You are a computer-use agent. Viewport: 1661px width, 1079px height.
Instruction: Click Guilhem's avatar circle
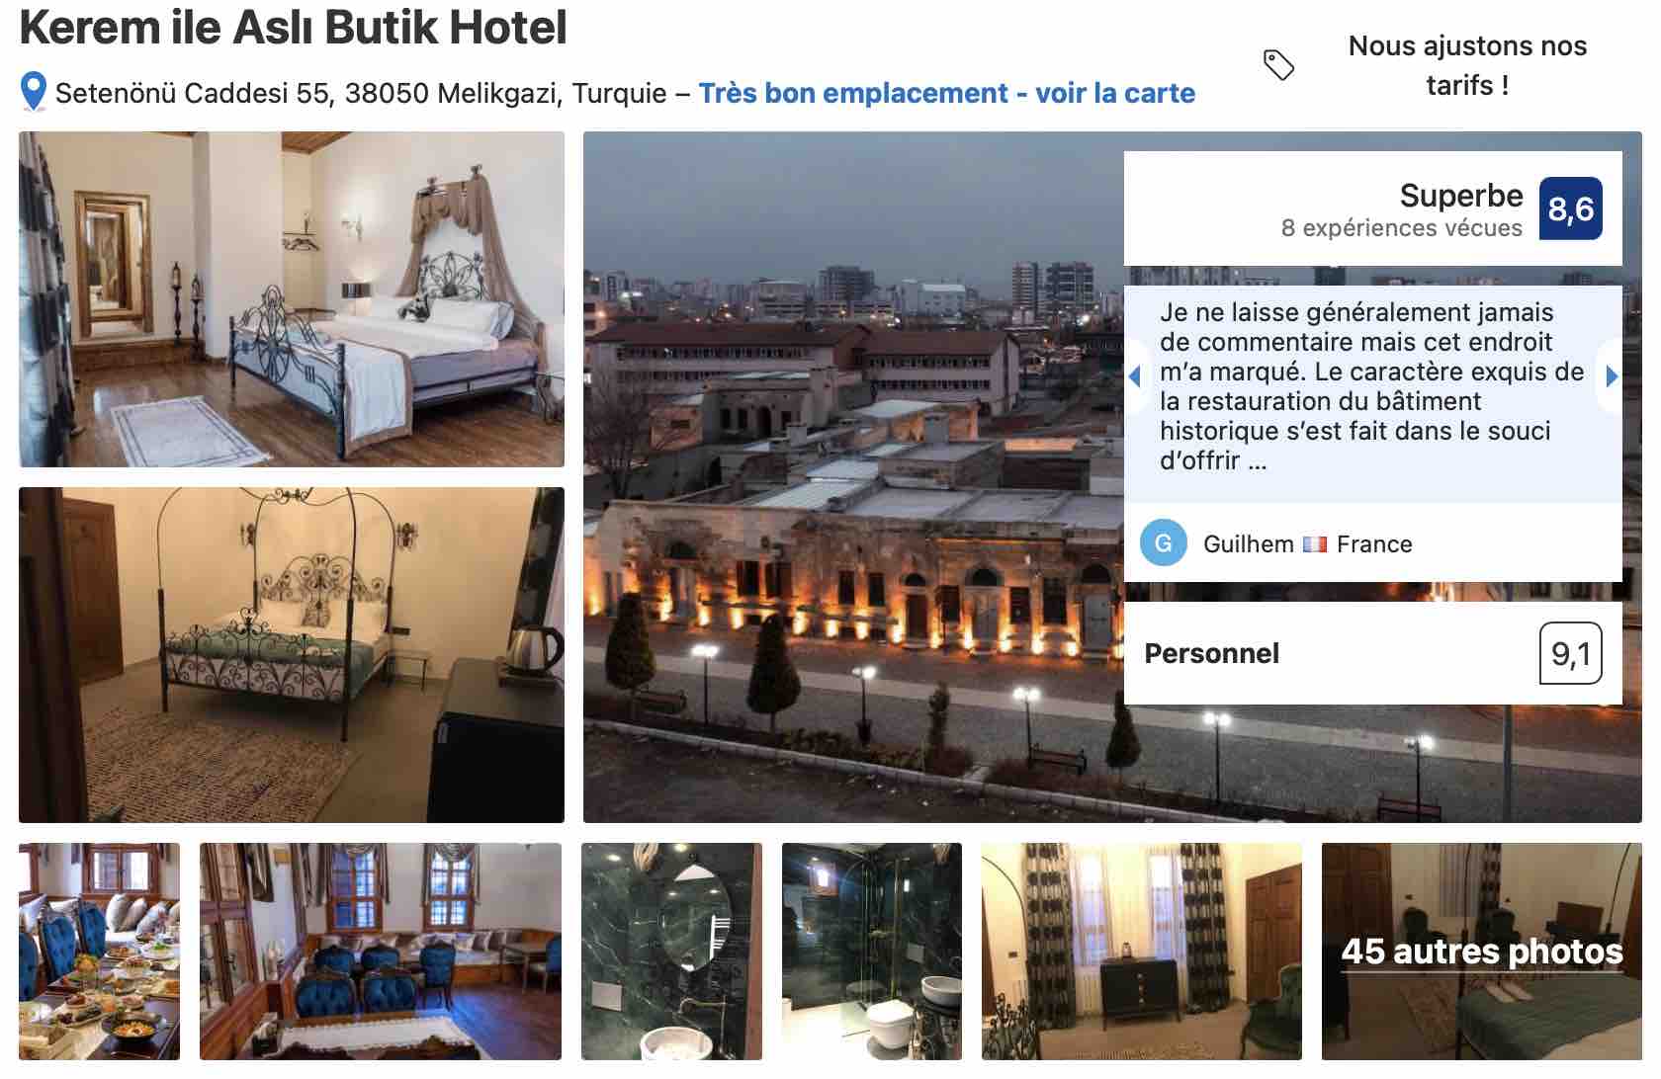[x=1164, y=542]
